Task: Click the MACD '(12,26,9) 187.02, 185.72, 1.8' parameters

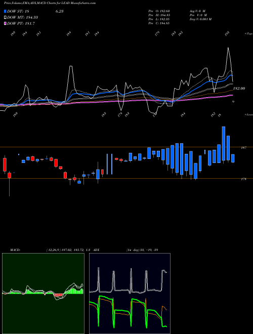Action: click(x=69, y=250)
